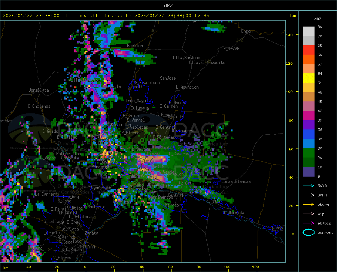The height and width of the screenshot is (272, 337).
Task: Click the L_PAZ place label
Action: coord(277,229)
